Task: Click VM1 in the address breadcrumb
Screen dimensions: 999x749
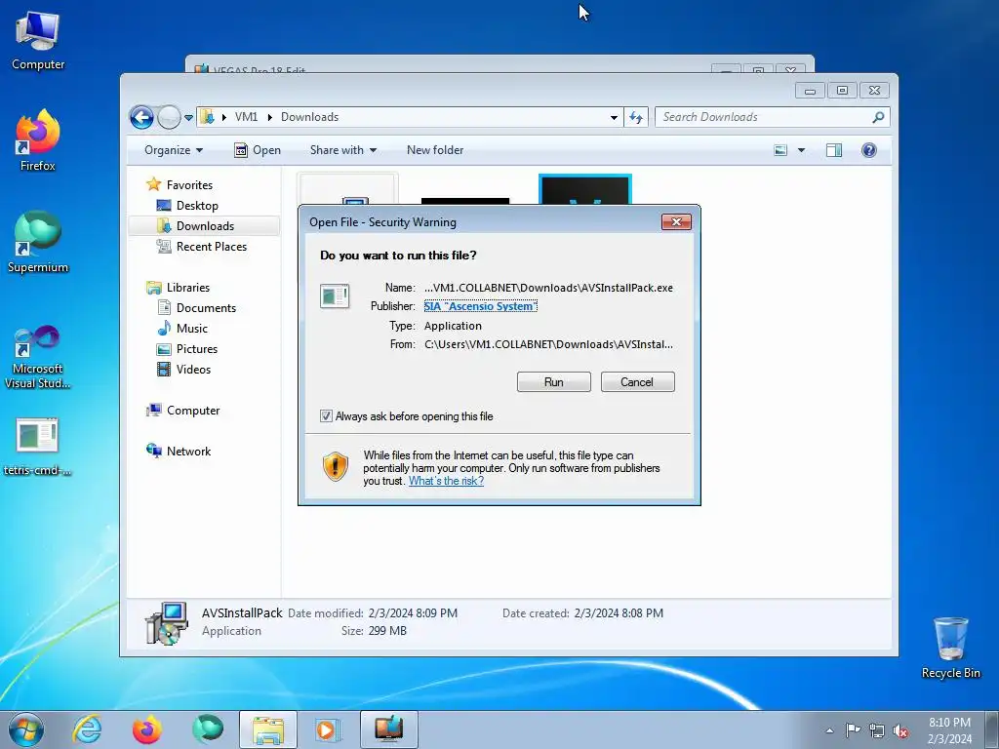Action: coord(246,117)
